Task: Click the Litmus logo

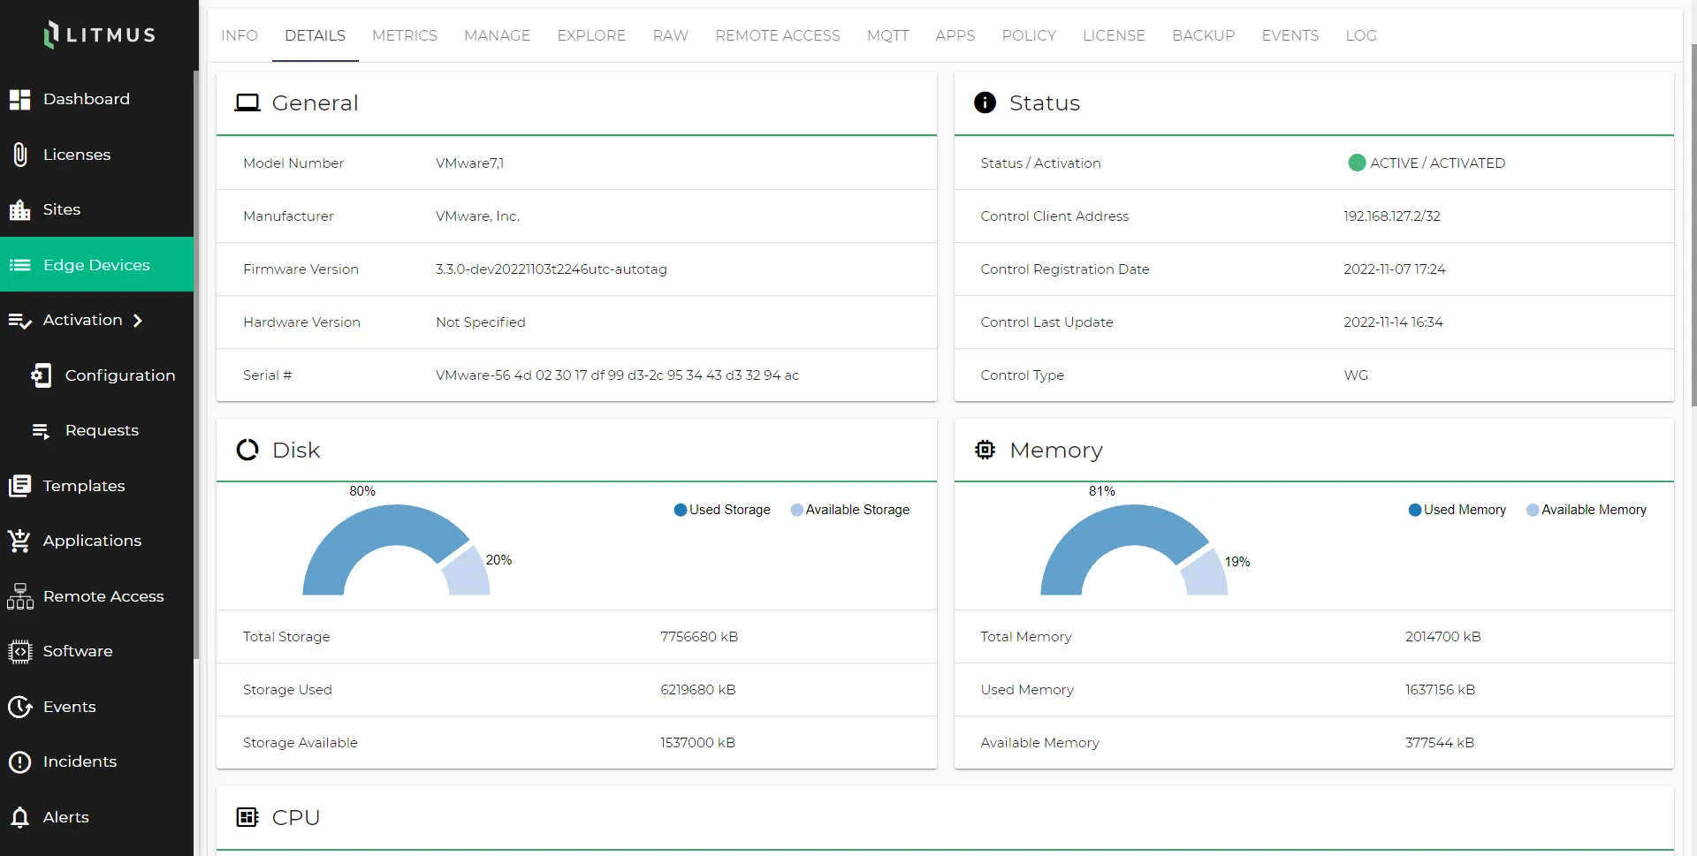Action: pyautogui.click(x=100, y=34)
